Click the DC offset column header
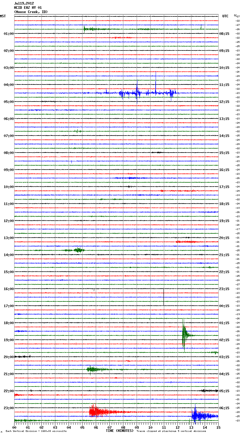Image resolution: width=241 pixels, height=435 pixels. [x=235, y=16]
